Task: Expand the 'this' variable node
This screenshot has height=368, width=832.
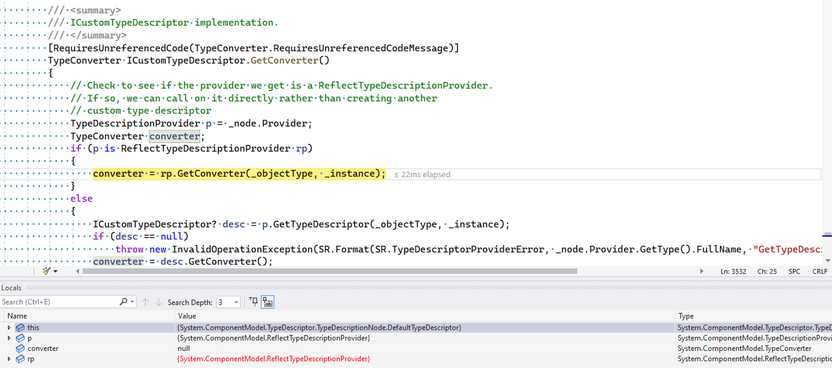Action: (9, 328)
